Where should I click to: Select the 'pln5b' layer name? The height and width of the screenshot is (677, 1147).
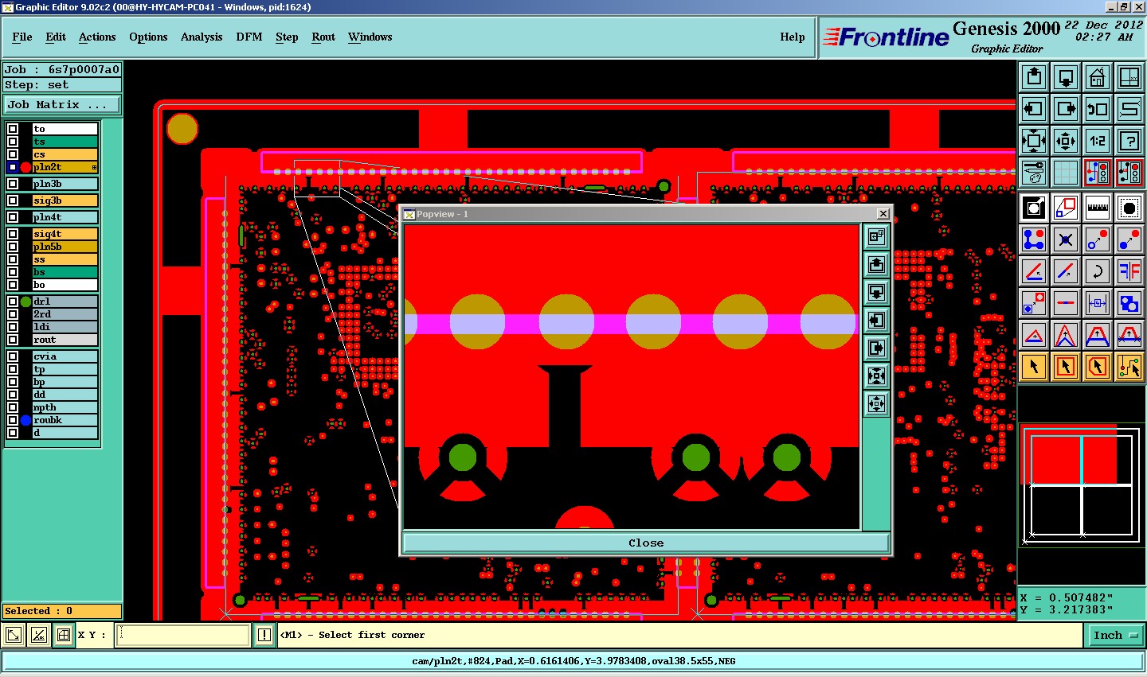[65, 247]
